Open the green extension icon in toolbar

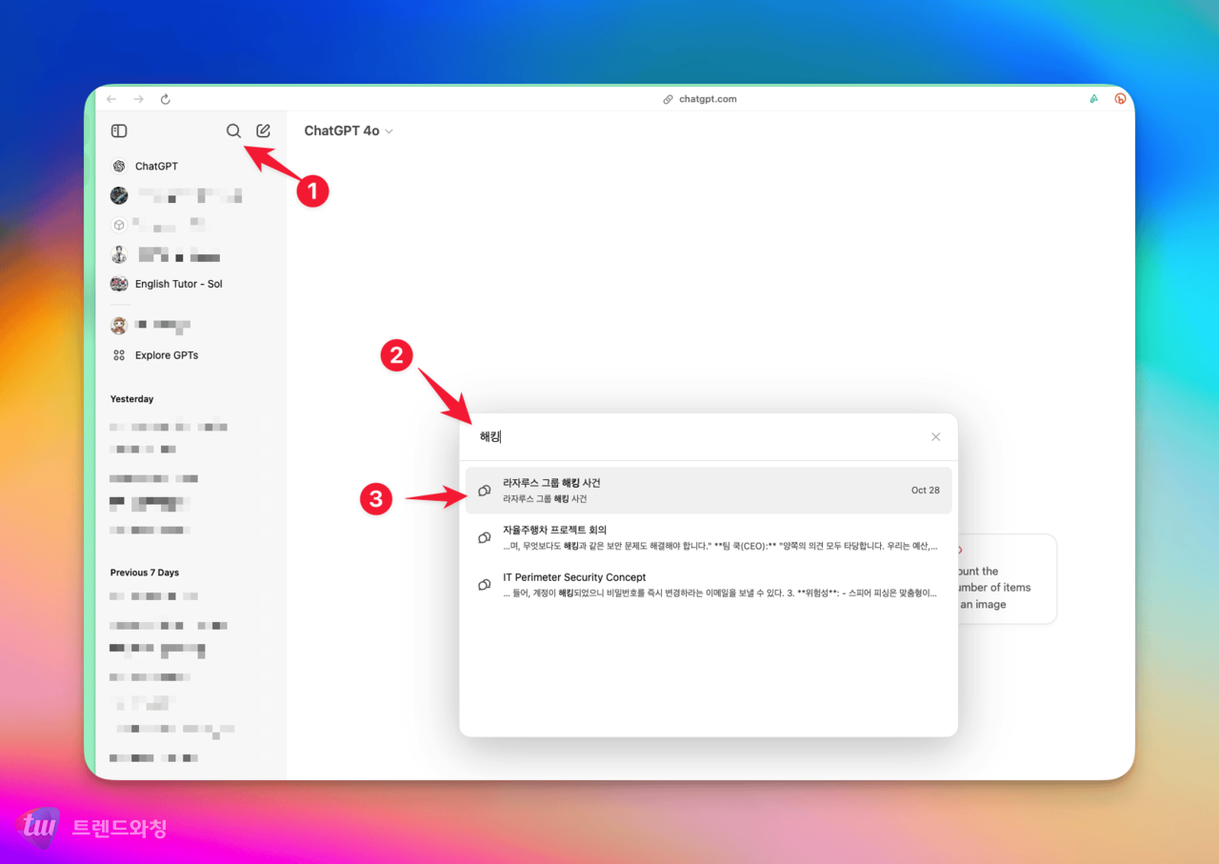(1094, 98)
